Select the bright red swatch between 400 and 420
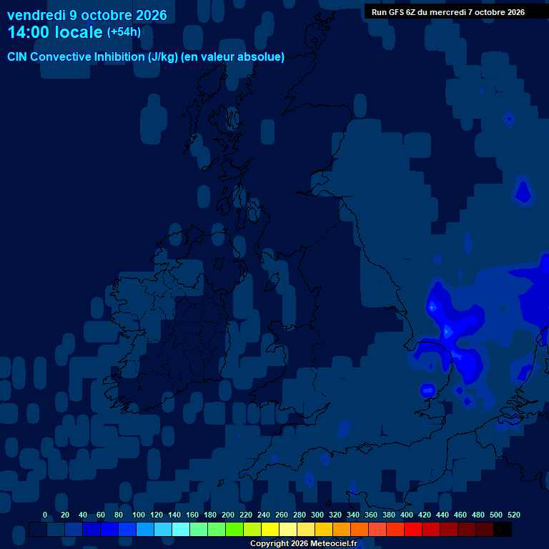This screenshot has height=549, width=549. coord(412,529)
